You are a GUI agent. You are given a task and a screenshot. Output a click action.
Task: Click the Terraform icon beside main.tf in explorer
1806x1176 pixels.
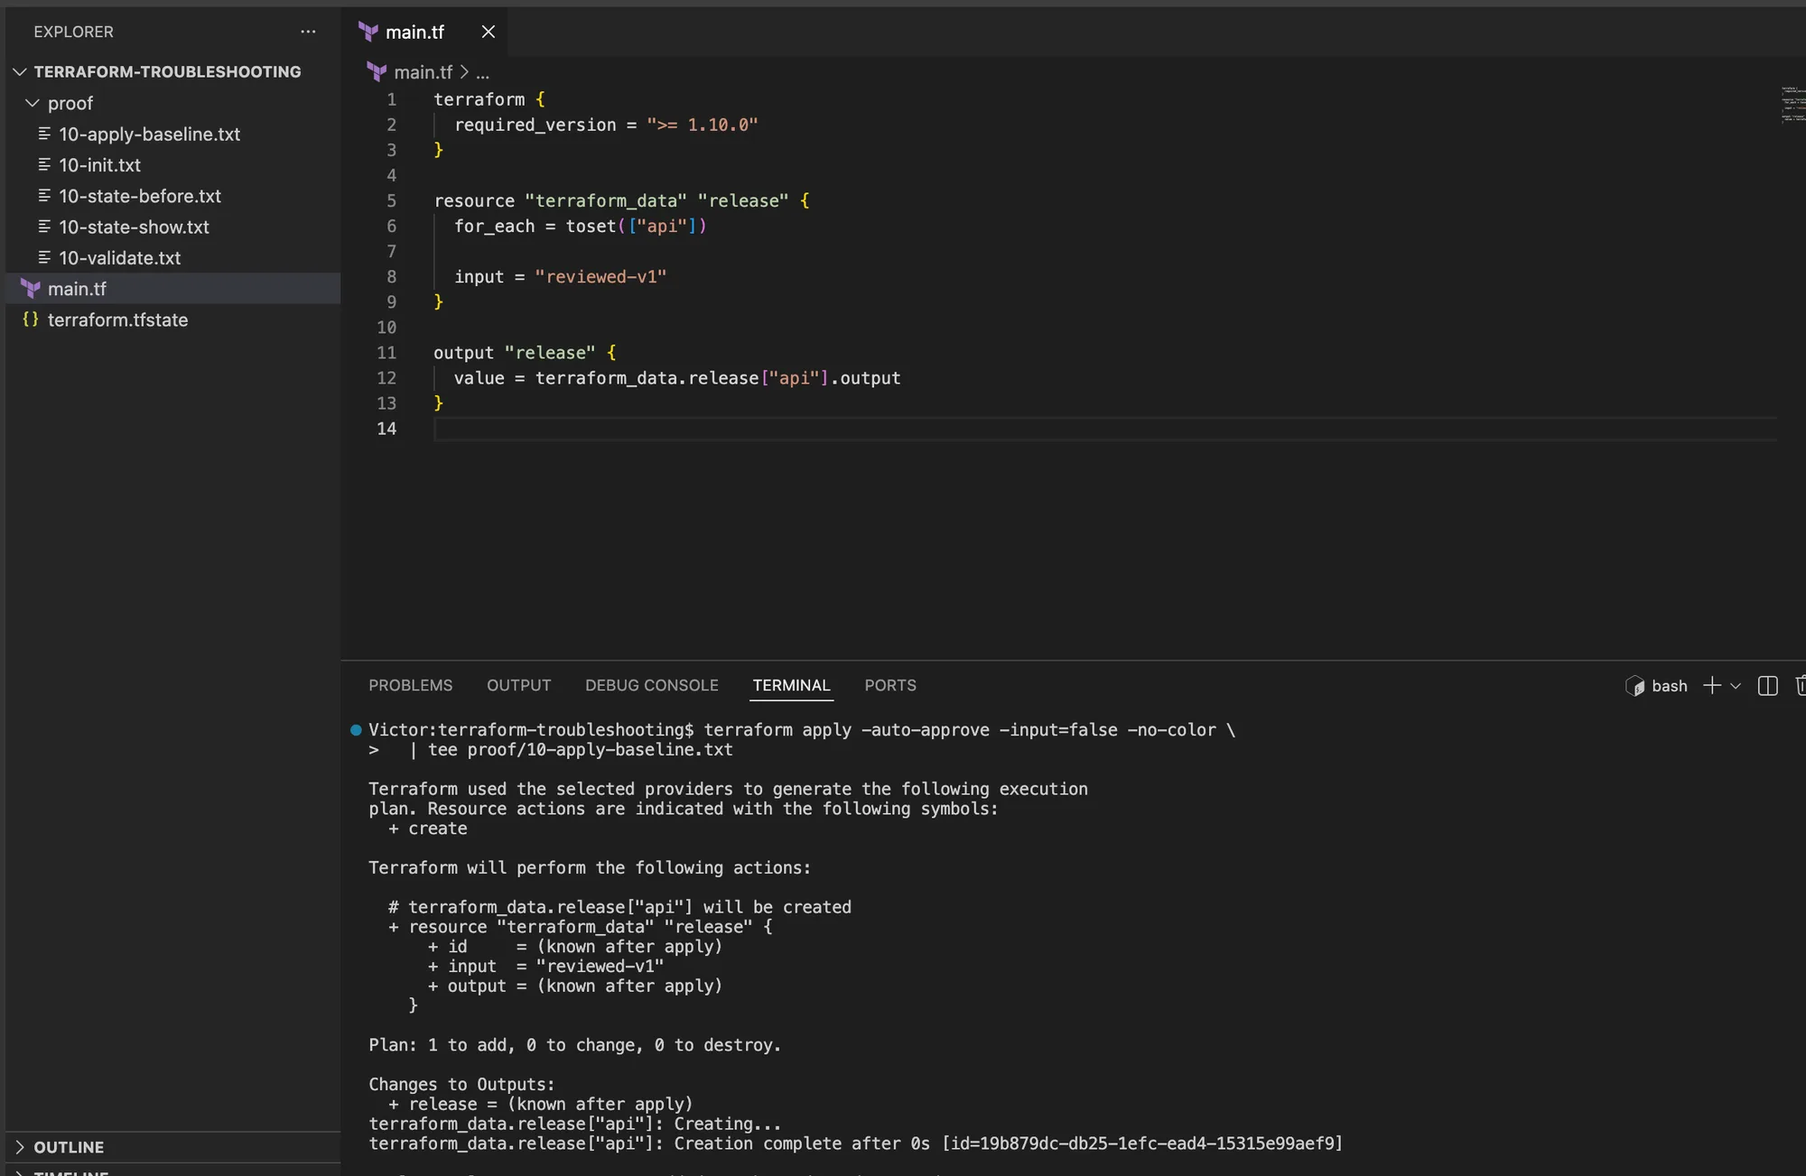tap(31, 289)
